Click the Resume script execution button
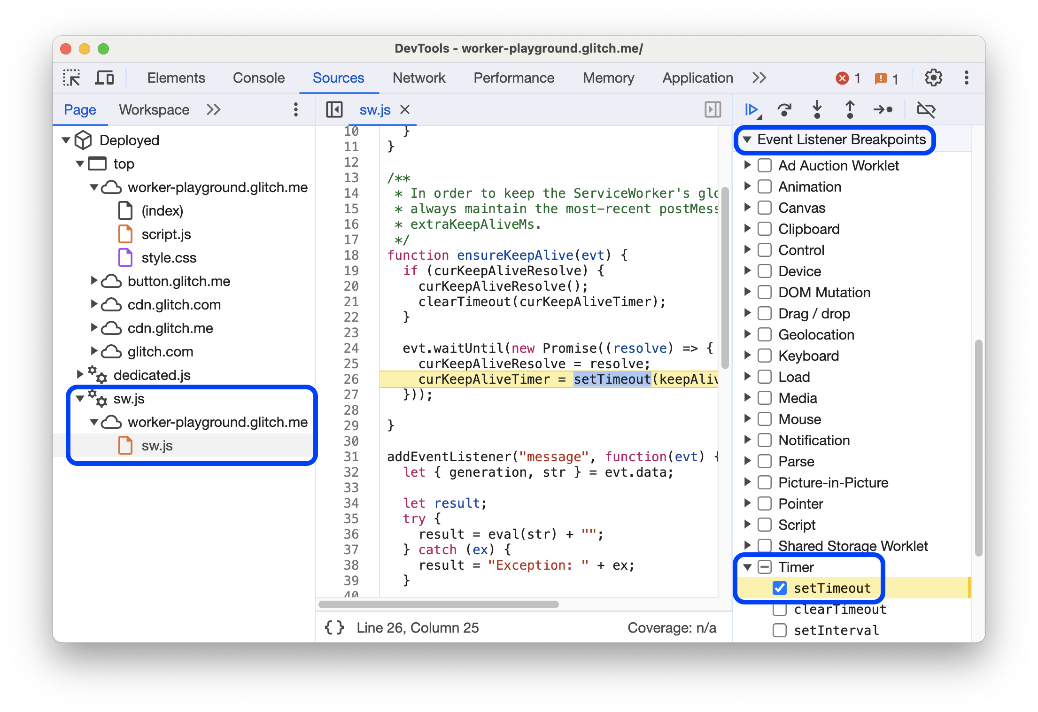 751,110
